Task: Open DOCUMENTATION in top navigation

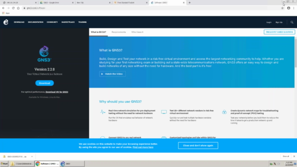Action: point(36,22)
